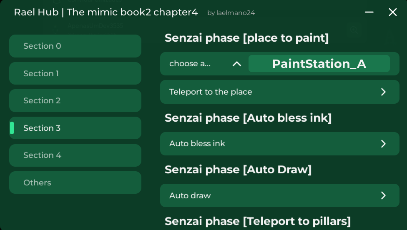Open the Section 0 tab
Viewport: 407px width, 230px height.
click(x=75, y=46)
